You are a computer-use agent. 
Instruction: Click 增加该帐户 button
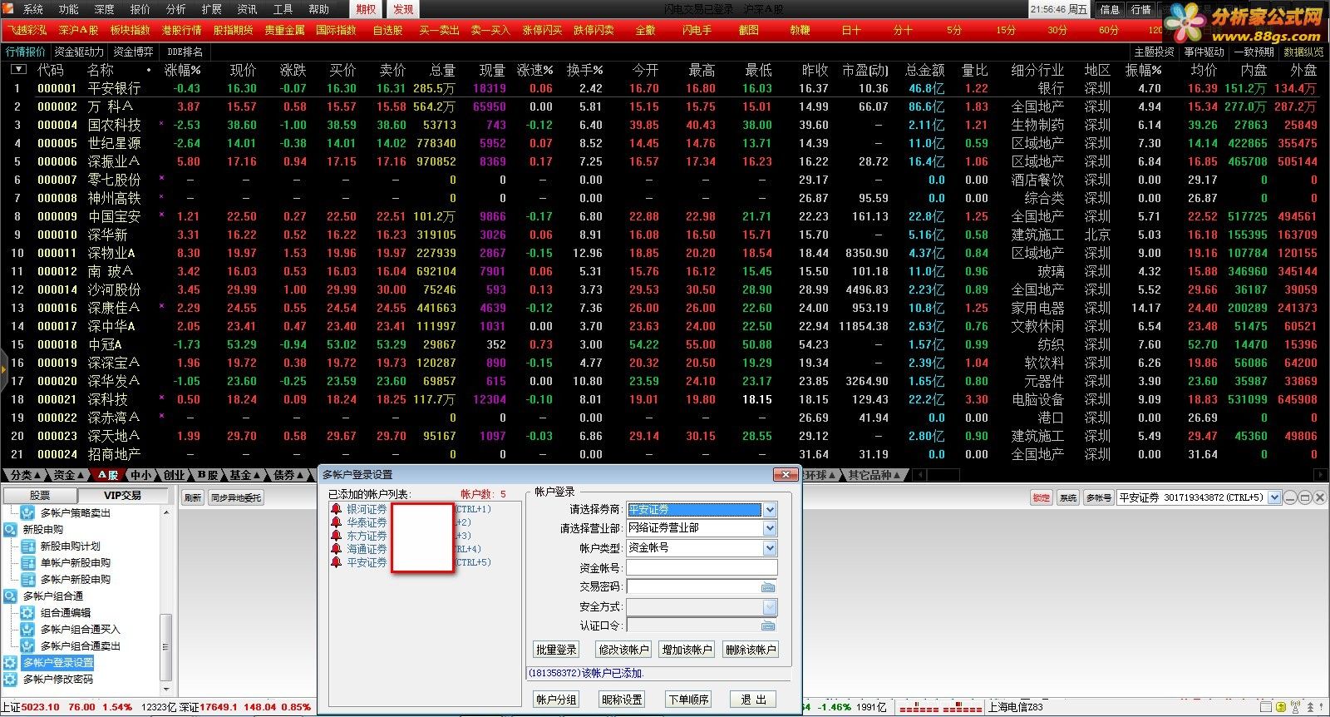pos(687,650)
